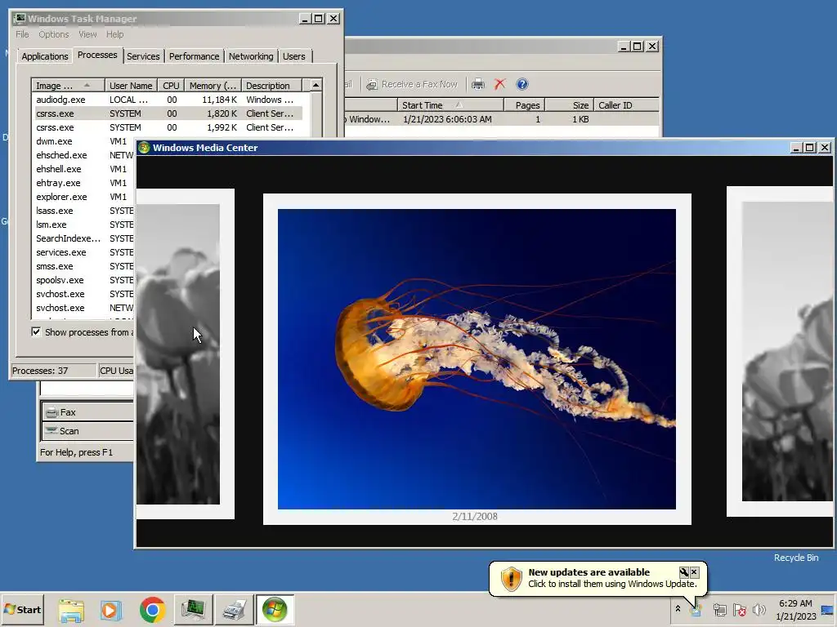Click the shield icon in update balloon
837x627 pixels.
coord(511,579)
